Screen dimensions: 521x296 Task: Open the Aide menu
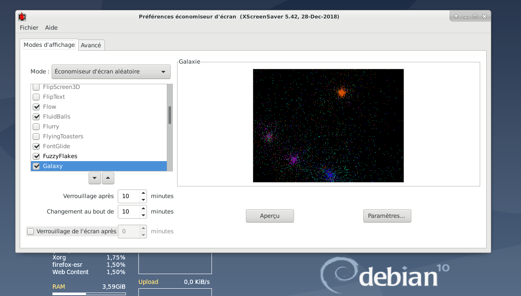[51, 27]
